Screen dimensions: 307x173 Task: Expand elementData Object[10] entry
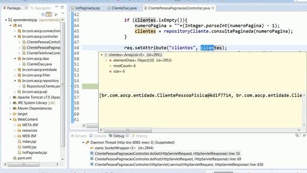point(106,60)
